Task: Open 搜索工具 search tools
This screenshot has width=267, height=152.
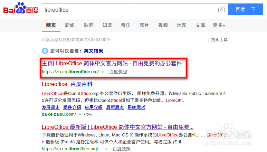Action: [217, 40]
